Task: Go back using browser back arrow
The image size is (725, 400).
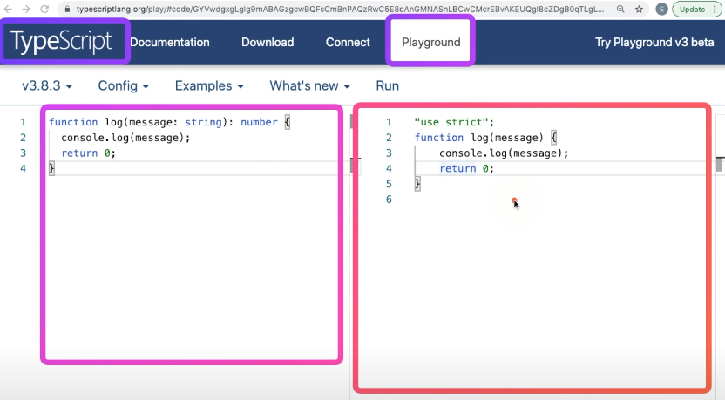Action: coord(8,10)
